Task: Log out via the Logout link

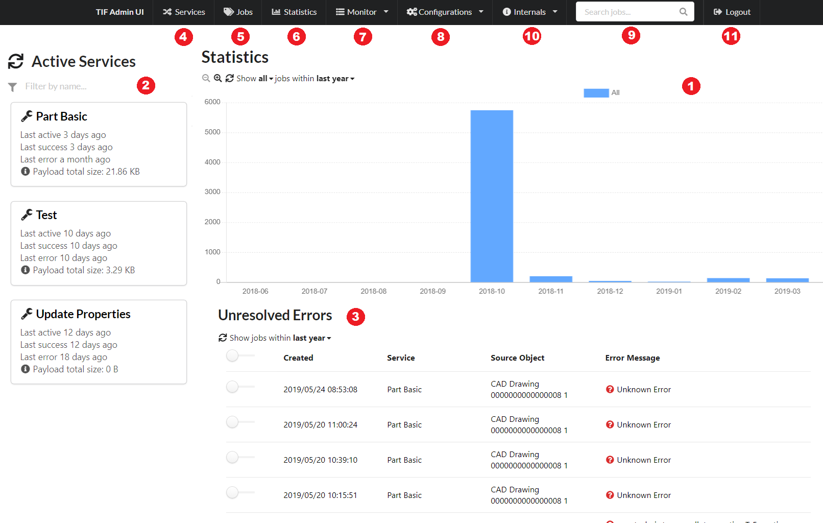Action: [732, 12]
